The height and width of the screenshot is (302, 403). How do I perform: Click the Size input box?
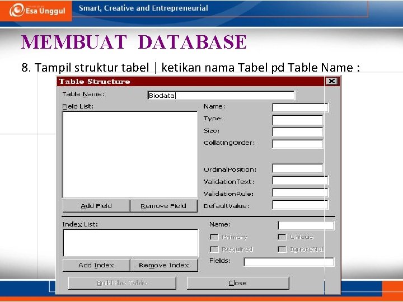tap(298, 132)
